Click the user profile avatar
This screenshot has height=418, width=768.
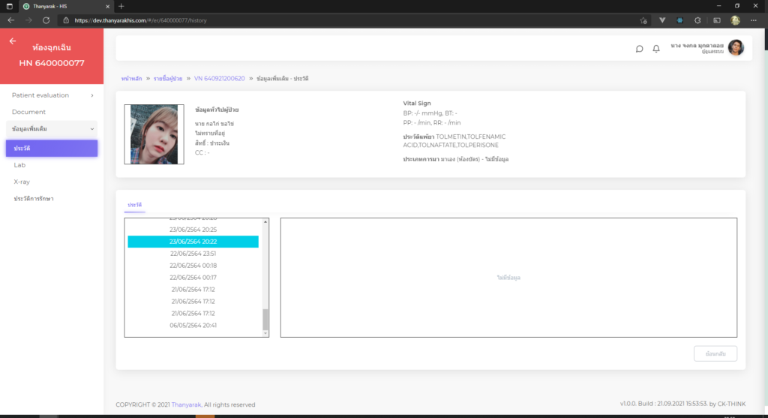tap(736, 48)
